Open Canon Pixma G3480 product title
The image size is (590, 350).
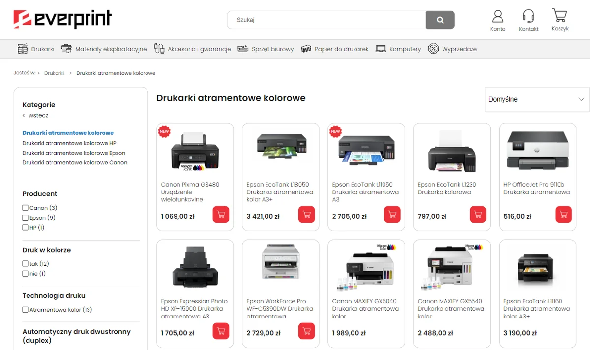pos(190,192)
